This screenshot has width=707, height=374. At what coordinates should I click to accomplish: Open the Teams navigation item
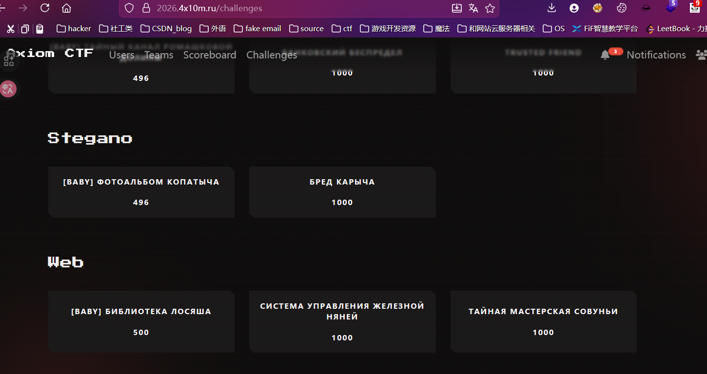coord(159,55)
